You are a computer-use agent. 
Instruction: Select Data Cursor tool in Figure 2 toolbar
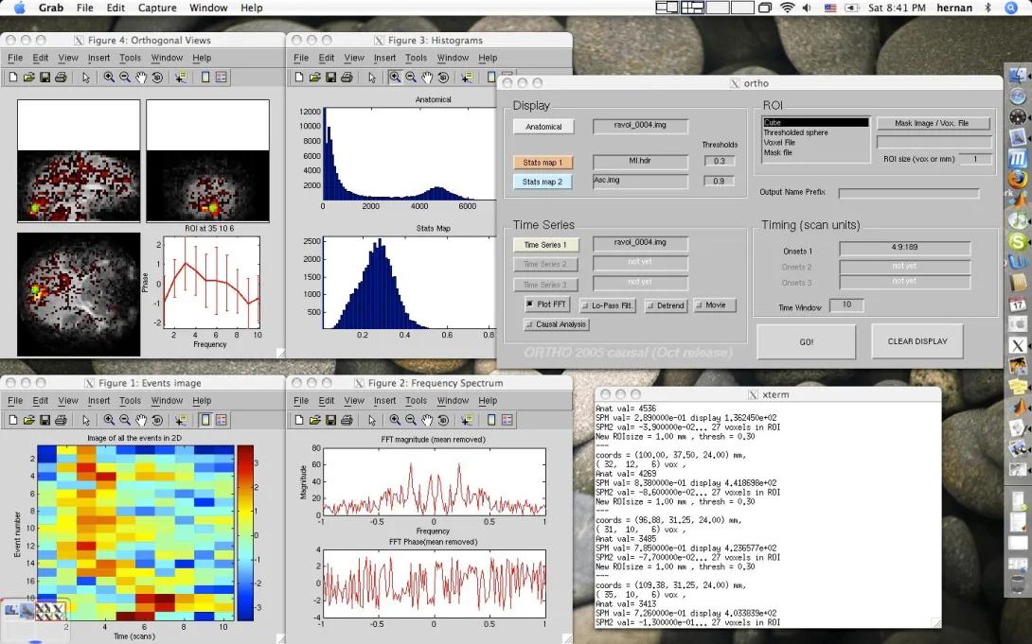click(468, 420)
